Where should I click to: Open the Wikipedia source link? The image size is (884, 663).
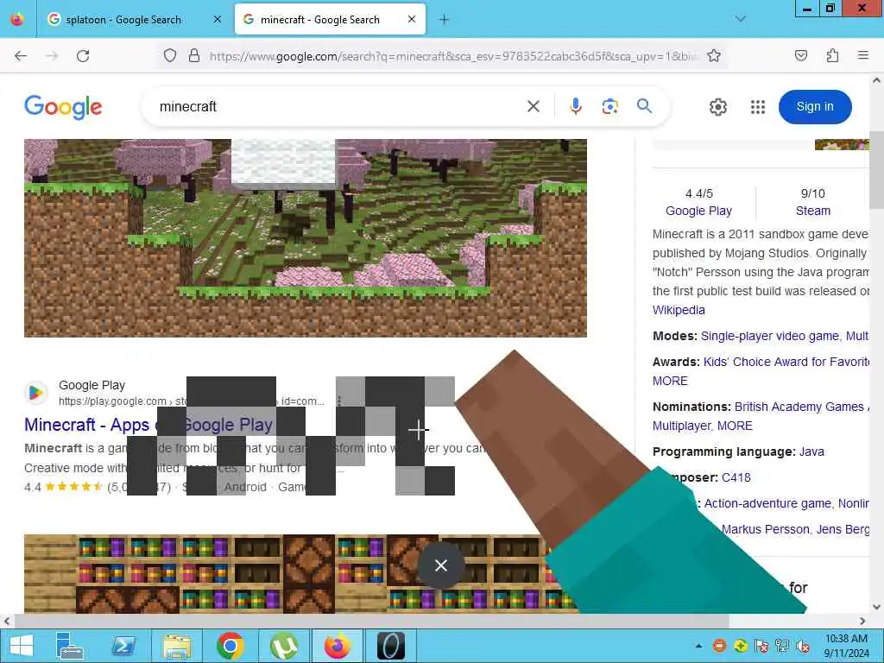tap(679, 310)
